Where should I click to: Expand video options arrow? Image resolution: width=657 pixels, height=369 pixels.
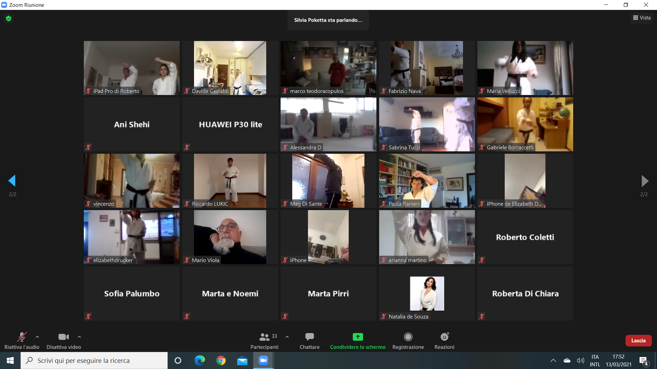coord(79,337)
